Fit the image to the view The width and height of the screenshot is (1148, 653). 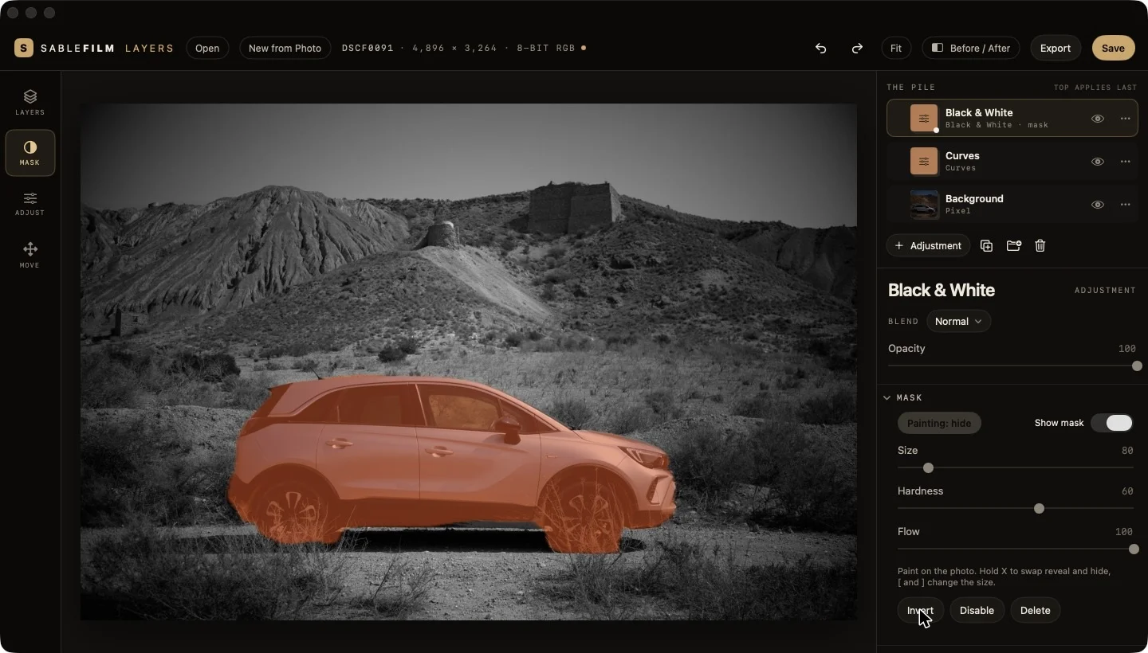click(x=896, y=48)
